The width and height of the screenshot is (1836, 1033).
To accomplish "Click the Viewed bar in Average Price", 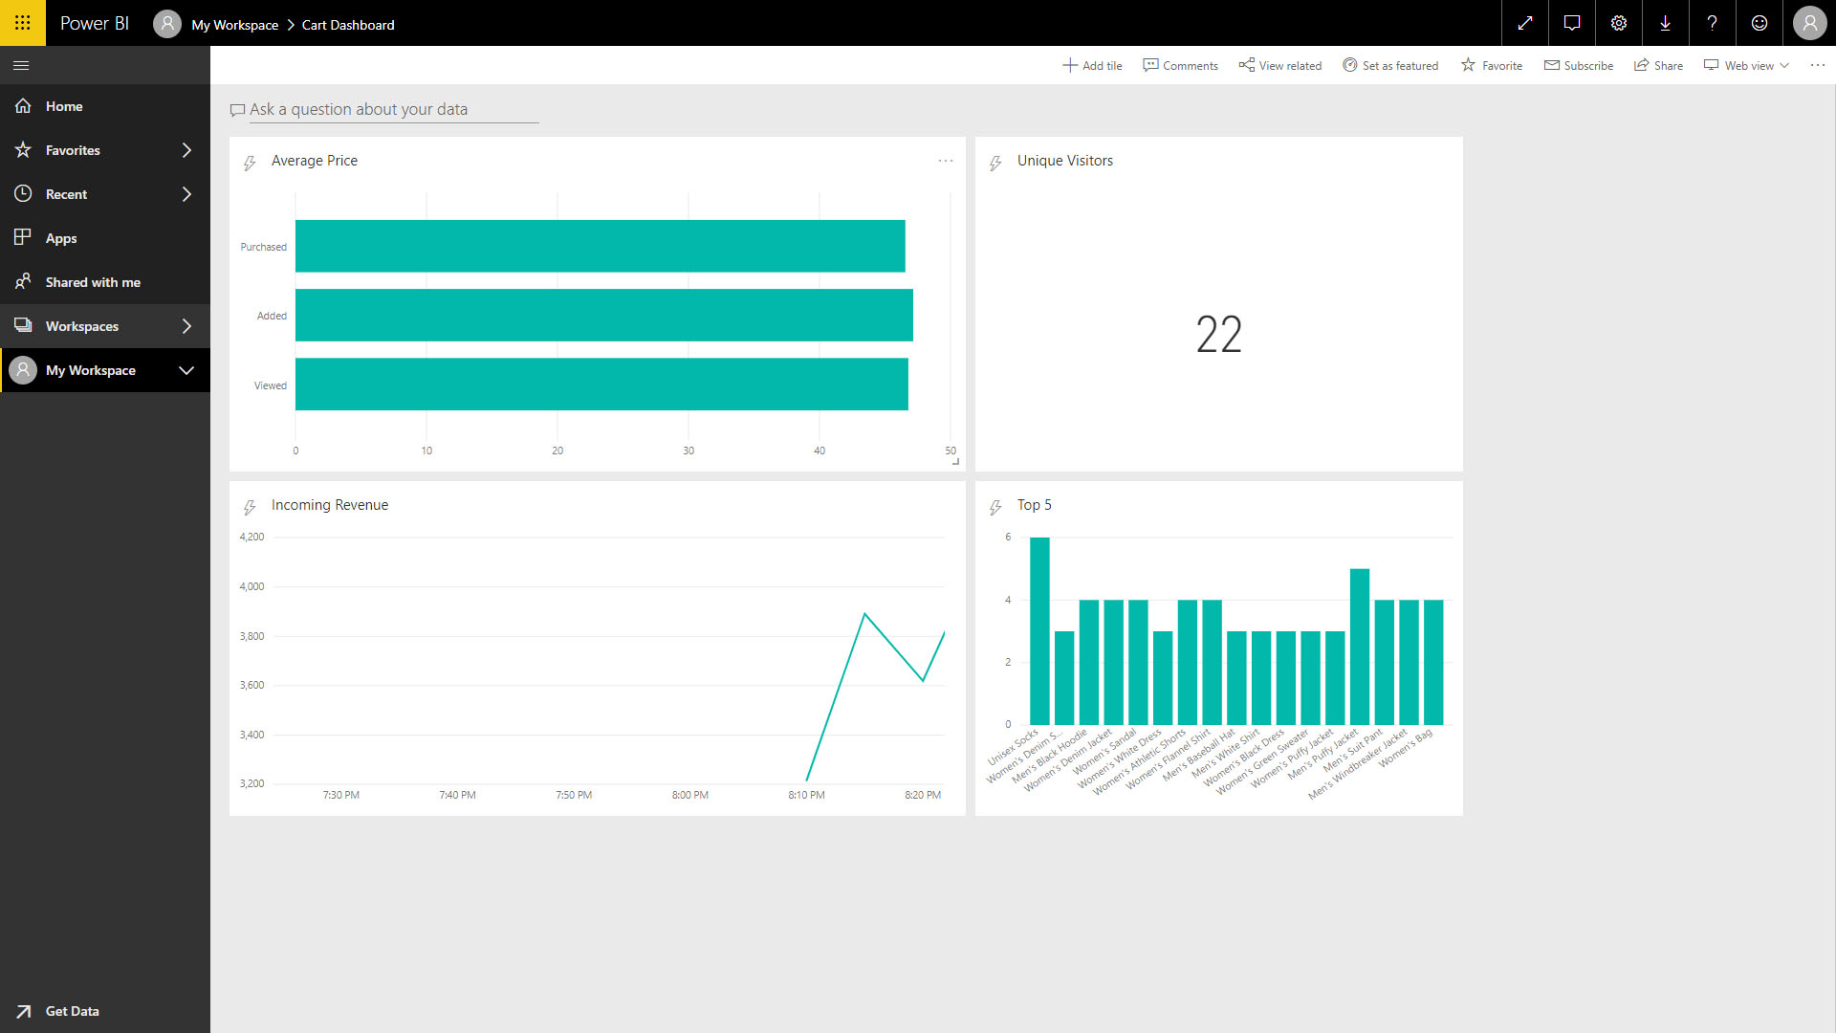I will 601,385.
